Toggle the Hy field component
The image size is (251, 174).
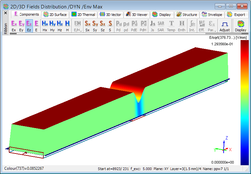52,26
